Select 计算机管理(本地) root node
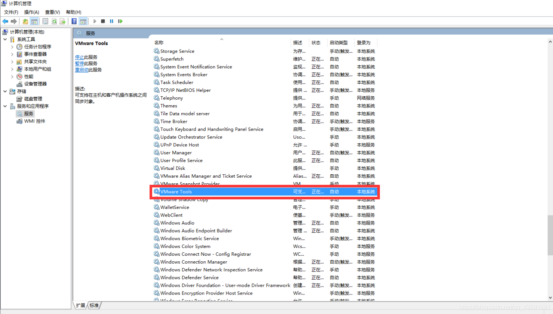 pyautogui.click(x=27, y=32)
